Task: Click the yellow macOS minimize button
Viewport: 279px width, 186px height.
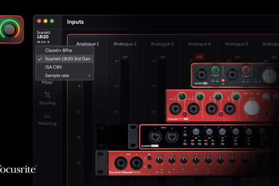Action: click(x=45, y=21)
